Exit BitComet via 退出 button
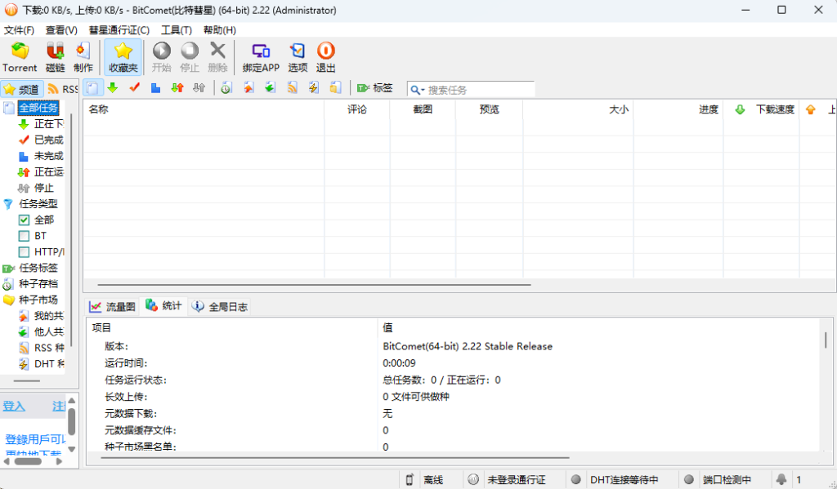The width and height of the screenshot is (837, 489). pos(325,57)
